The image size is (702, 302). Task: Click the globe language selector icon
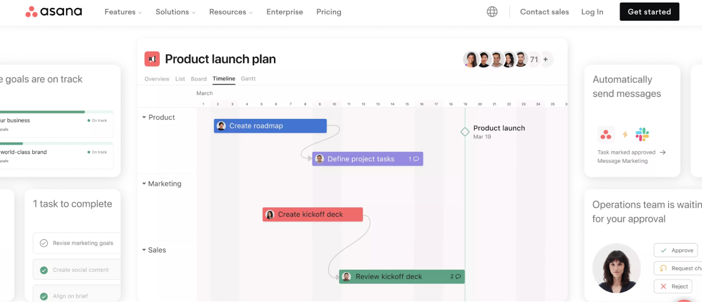(492, 11)
